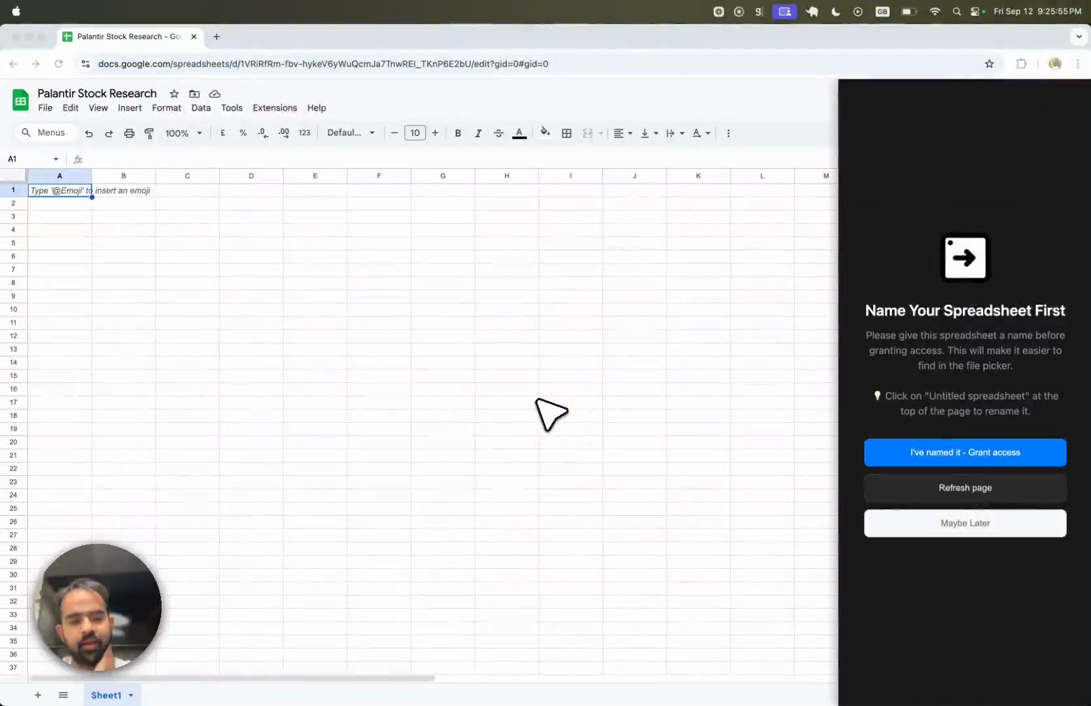Click the borders icon
1091x706 pixels.
[566, 133]
